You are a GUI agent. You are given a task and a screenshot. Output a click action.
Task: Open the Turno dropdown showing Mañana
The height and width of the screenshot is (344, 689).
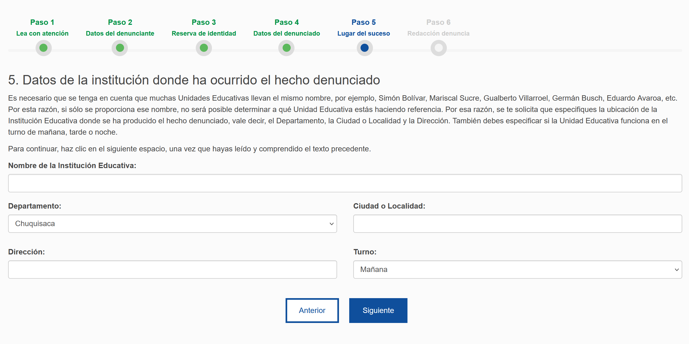click(x=517, y=270)
